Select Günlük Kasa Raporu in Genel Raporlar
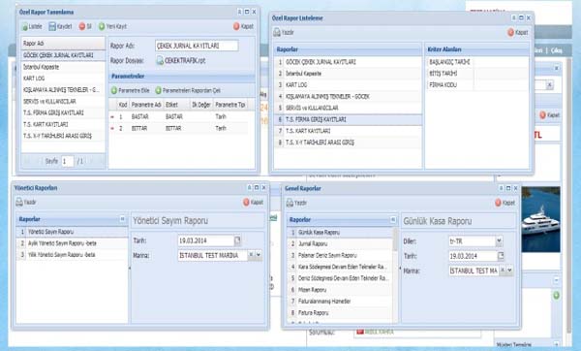 (x=340, y=233)
